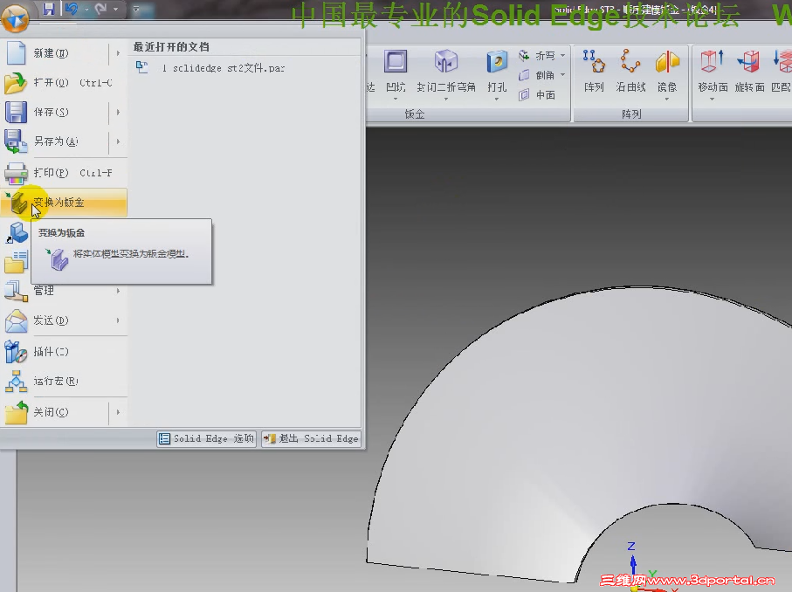
Task: Expand the 保存 submenu arrow
Action: 118,112
